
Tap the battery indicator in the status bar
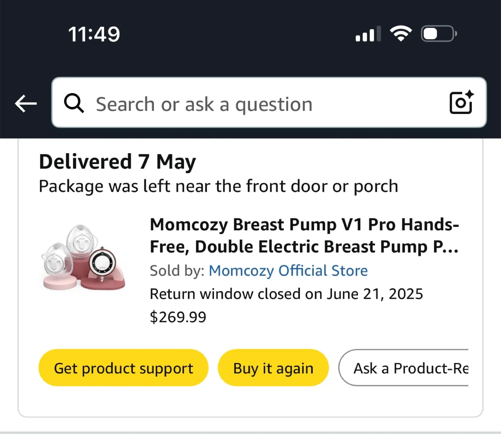point(438,33)
